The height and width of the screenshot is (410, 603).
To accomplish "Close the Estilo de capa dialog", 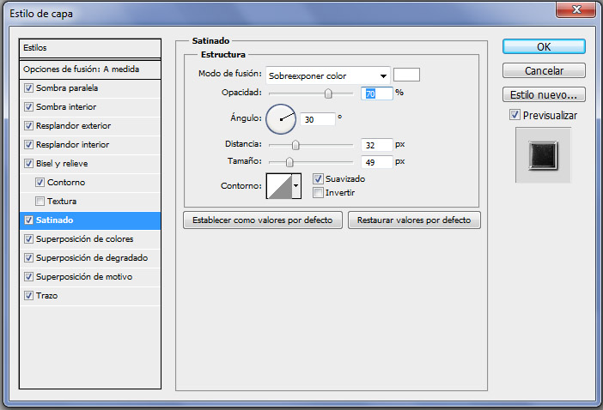I will [576, 9].
